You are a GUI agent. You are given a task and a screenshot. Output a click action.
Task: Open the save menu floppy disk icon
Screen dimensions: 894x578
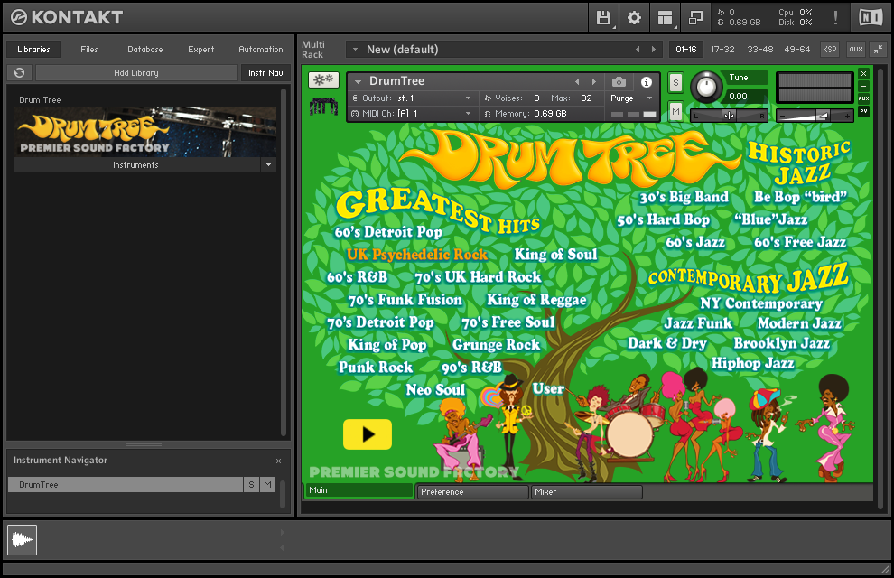point(603,18)
